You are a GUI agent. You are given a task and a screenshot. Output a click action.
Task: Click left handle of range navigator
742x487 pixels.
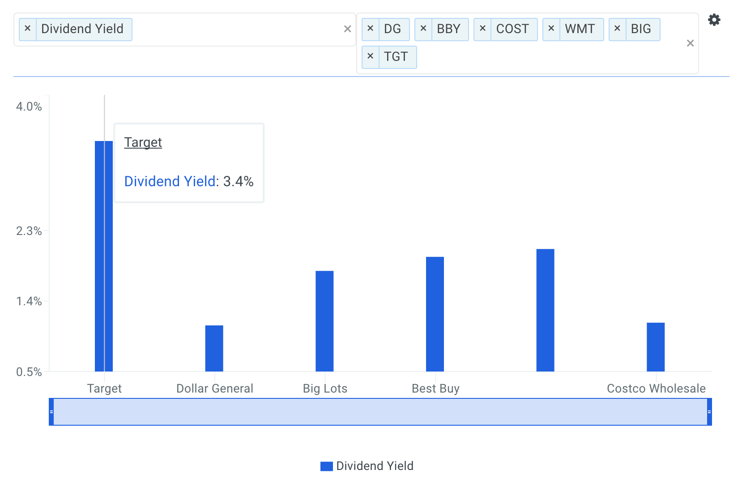[x=51, y=412]
